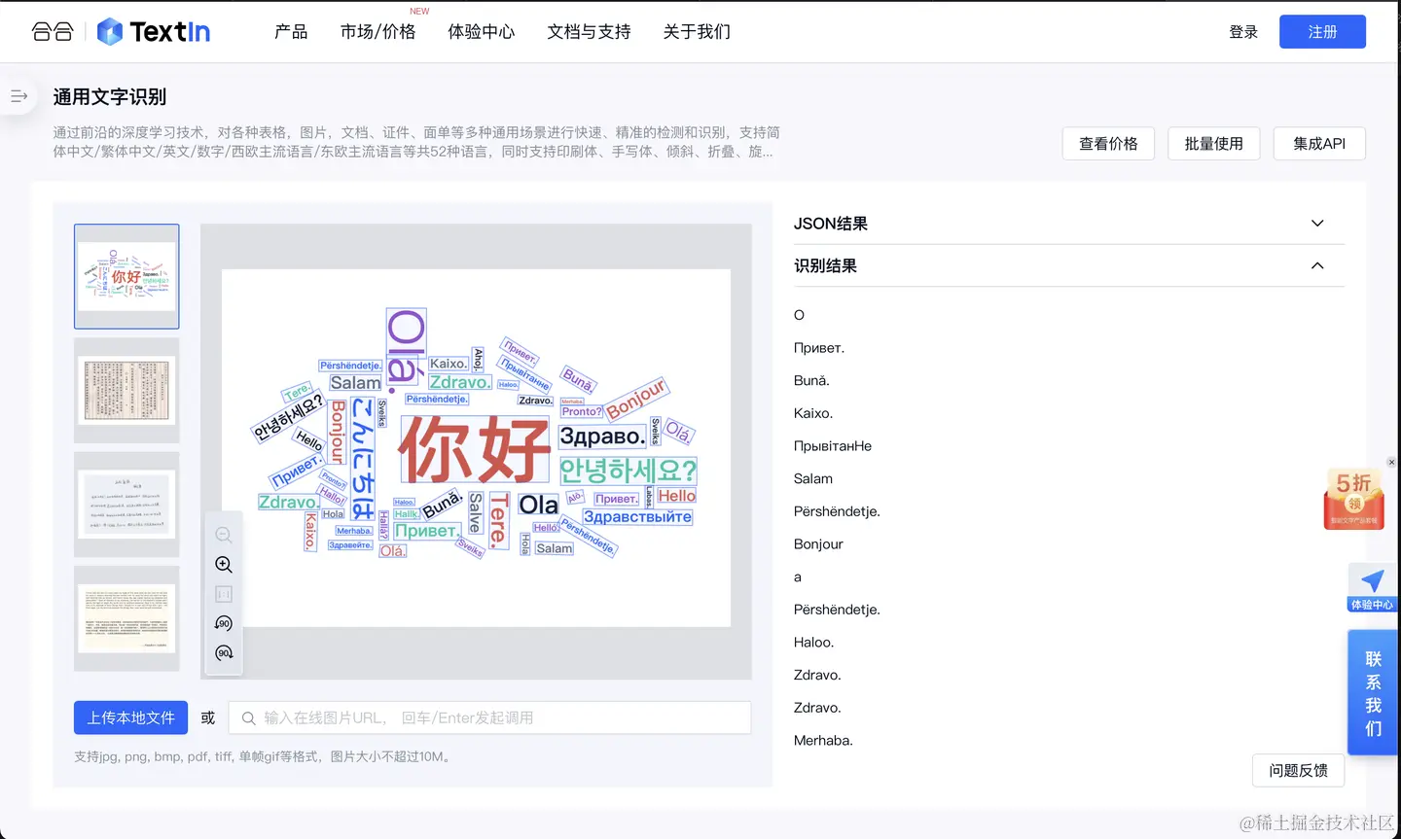Close the 5折 coupon popup
Screen dimensions: 1401x839
(x=1391, y=462)
